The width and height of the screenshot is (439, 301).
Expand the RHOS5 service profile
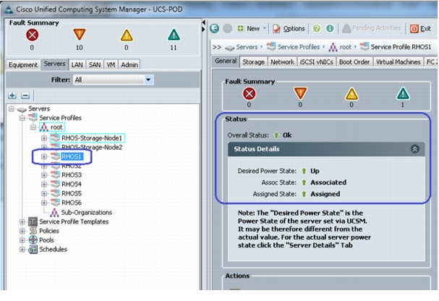[44, 193]
